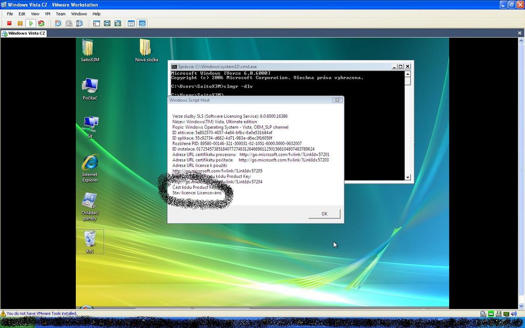Viewport: 525px width, 328px height.
Task: Click the Revert to snapshot toolbar icon
Action: point(69,23)
